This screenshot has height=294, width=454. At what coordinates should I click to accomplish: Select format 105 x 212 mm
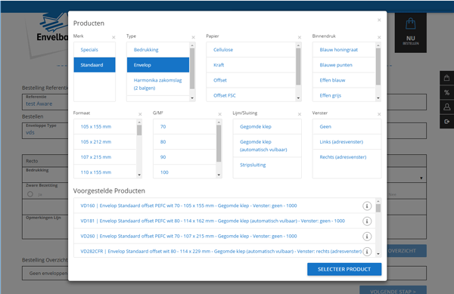[105, 142]
